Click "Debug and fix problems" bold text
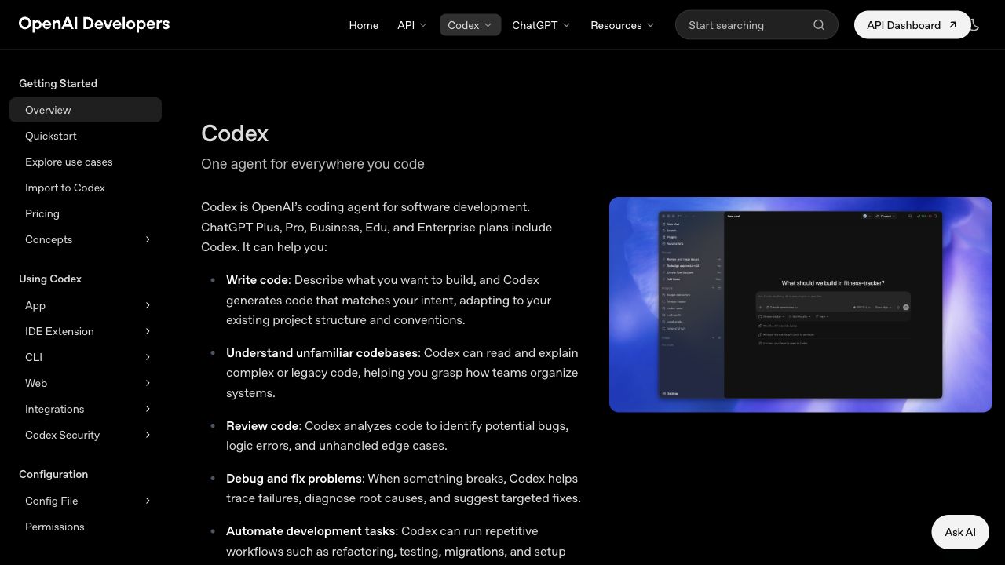The image size is (1005, 565). [x=294, y=479]
